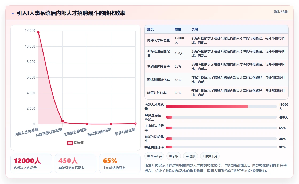
Task: Click table value 65%
Action: pos(178,66)
